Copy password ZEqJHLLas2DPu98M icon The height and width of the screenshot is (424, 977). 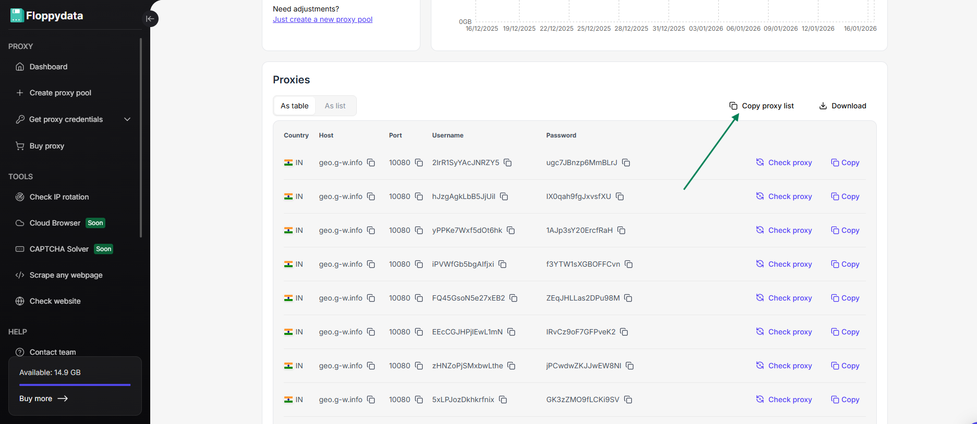click(628, 298)
